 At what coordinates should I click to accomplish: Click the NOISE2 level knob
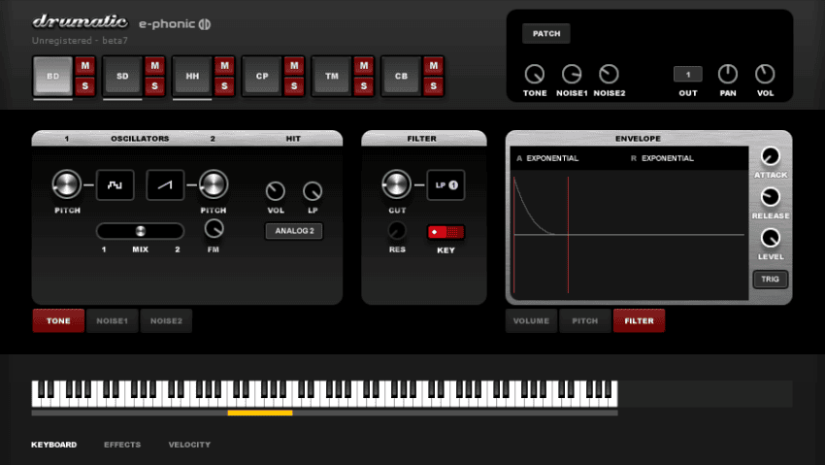pyautogui.click(x=609, y=74)
